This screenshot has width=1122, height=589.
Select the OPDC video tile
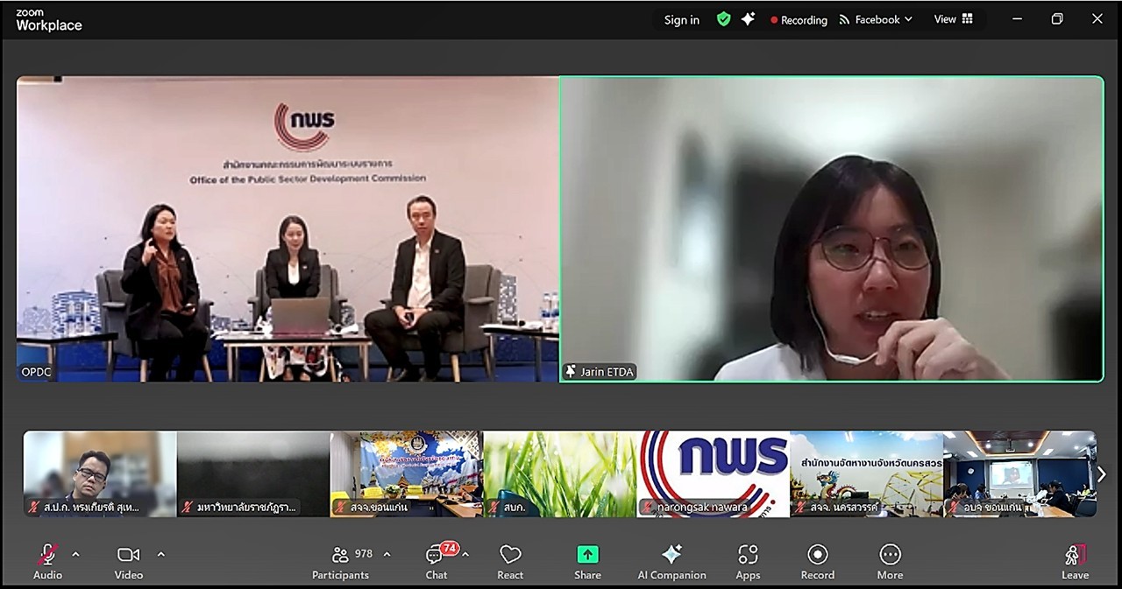click(288, 229)
